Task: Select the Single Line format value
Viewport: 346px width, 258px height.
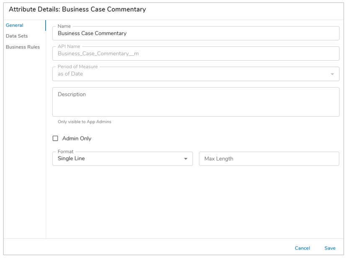Action: pos(71,159)
